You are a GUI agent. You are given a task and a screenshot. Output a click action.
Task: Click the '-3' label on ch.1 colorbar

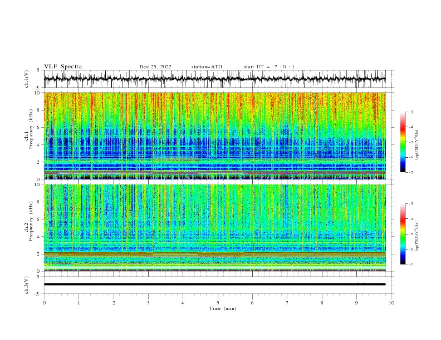pos(410,112)
